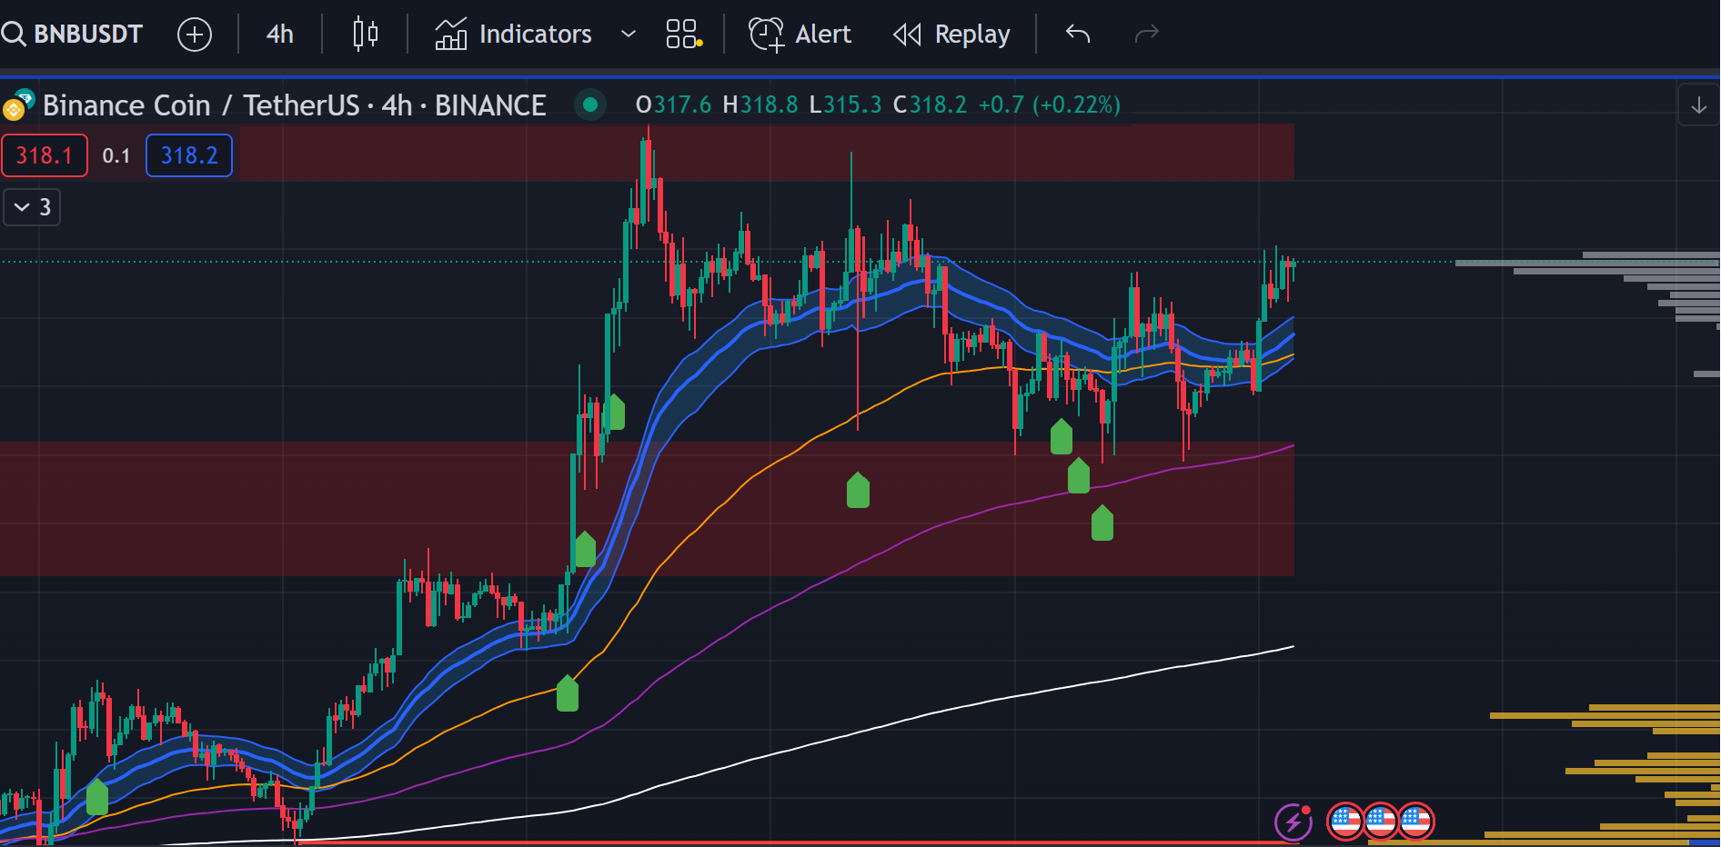Click the C318.2 close price value

(x=930, y=105)
